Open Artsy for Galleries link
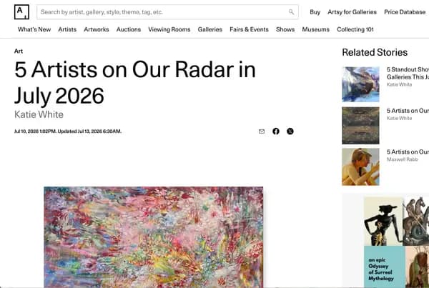This screenshot has height=288, width=429. 352,12
